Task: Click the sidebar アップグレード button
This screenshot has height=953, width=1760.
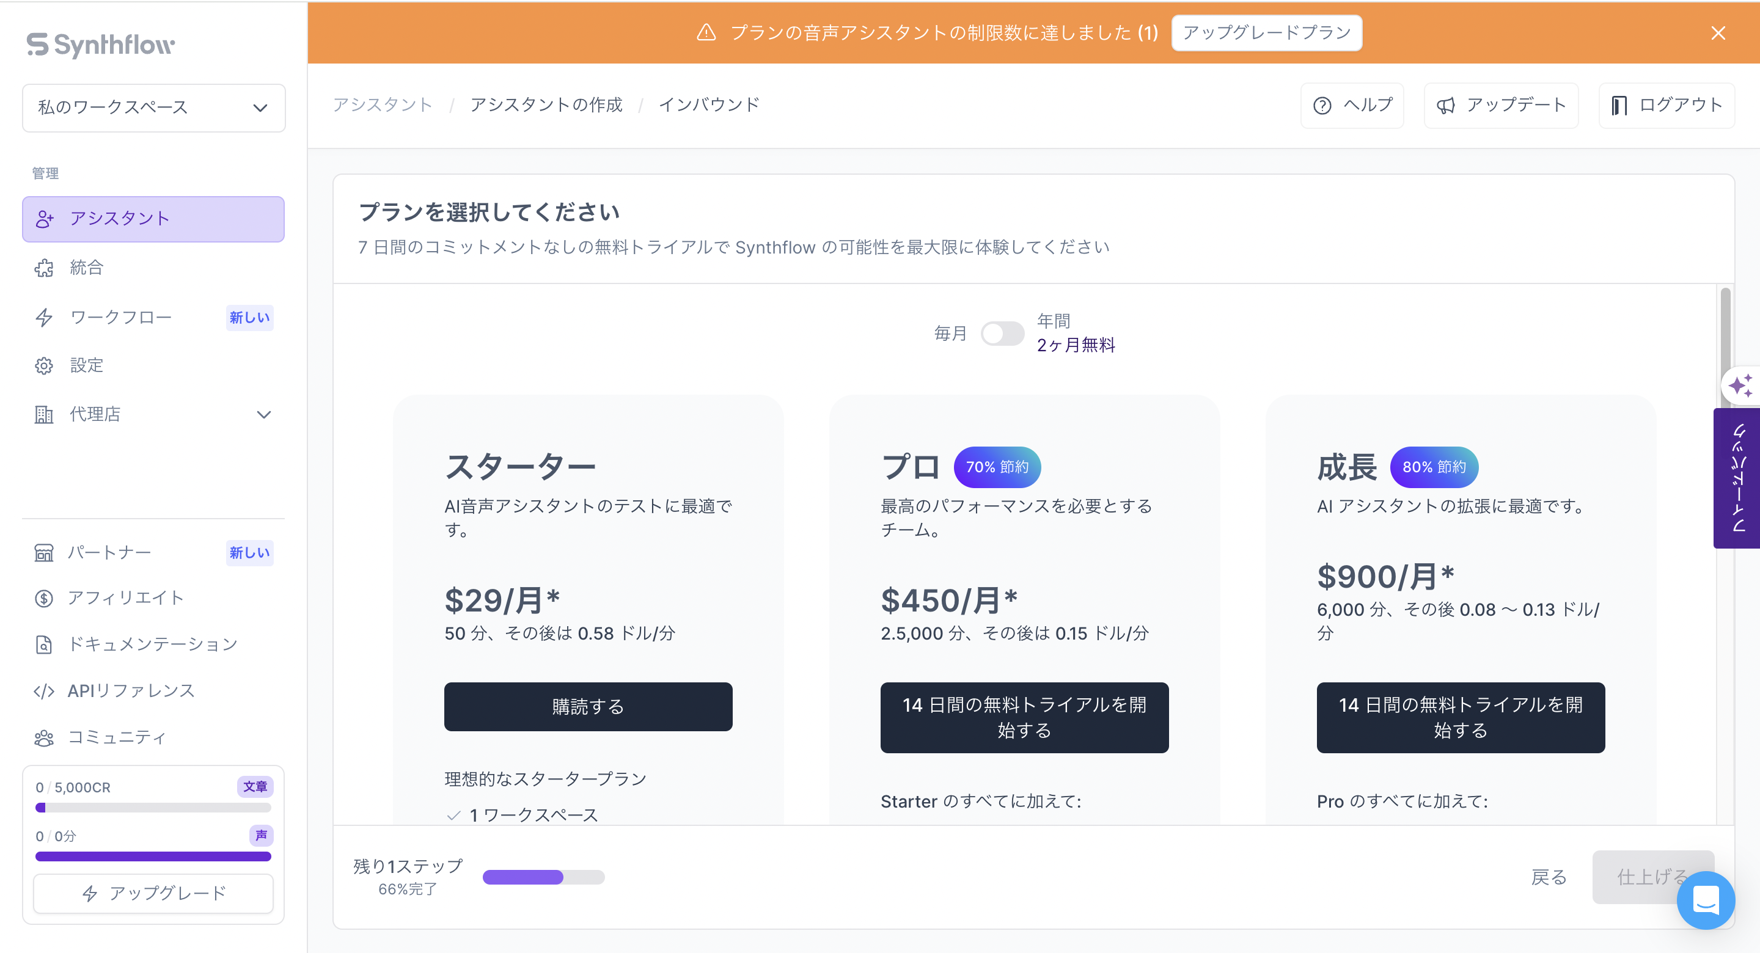Action: click(154, 894)
